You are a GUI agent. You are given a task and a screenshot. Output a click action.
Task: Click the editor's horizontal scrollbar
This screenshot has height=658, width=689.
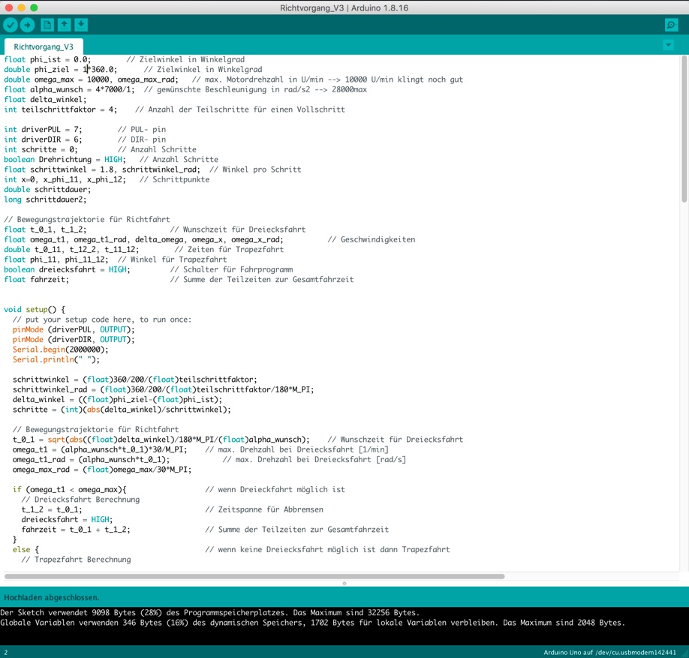(x=255, y=576)
